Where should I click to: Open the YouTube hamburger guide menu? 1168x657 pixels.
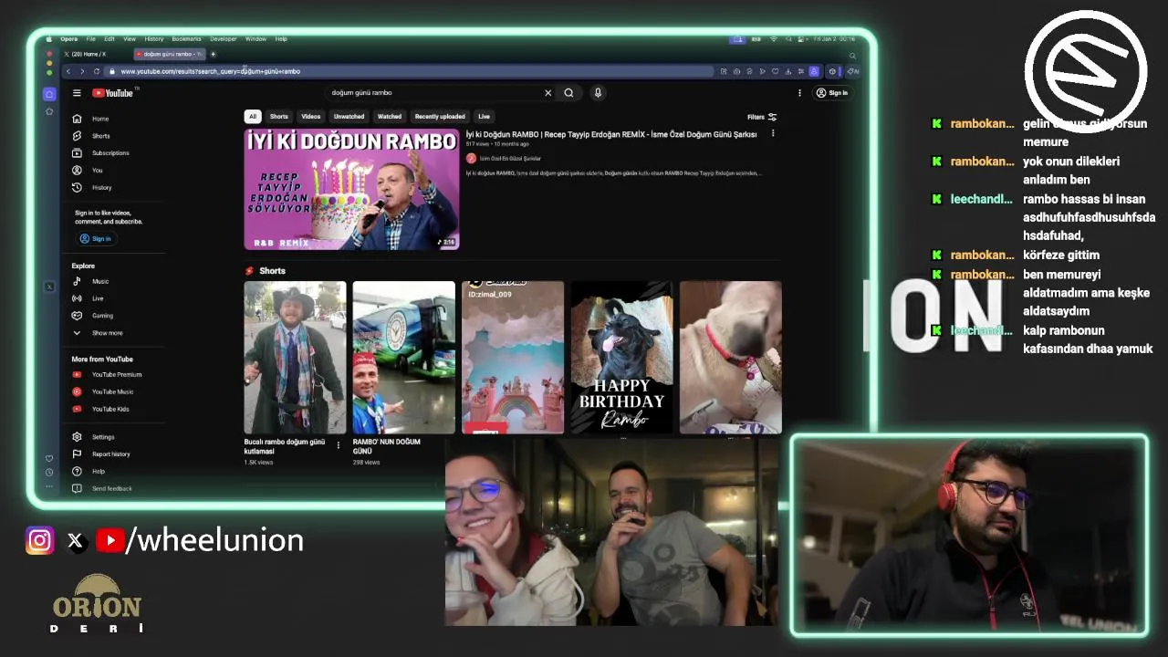click(x=77, y=93)
